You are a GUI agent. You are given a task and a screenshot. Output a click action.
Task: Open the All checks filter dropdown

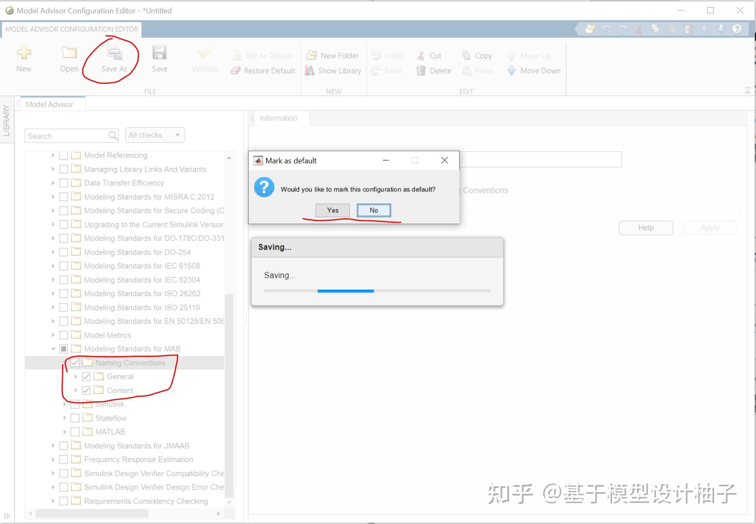coord(155,135)
